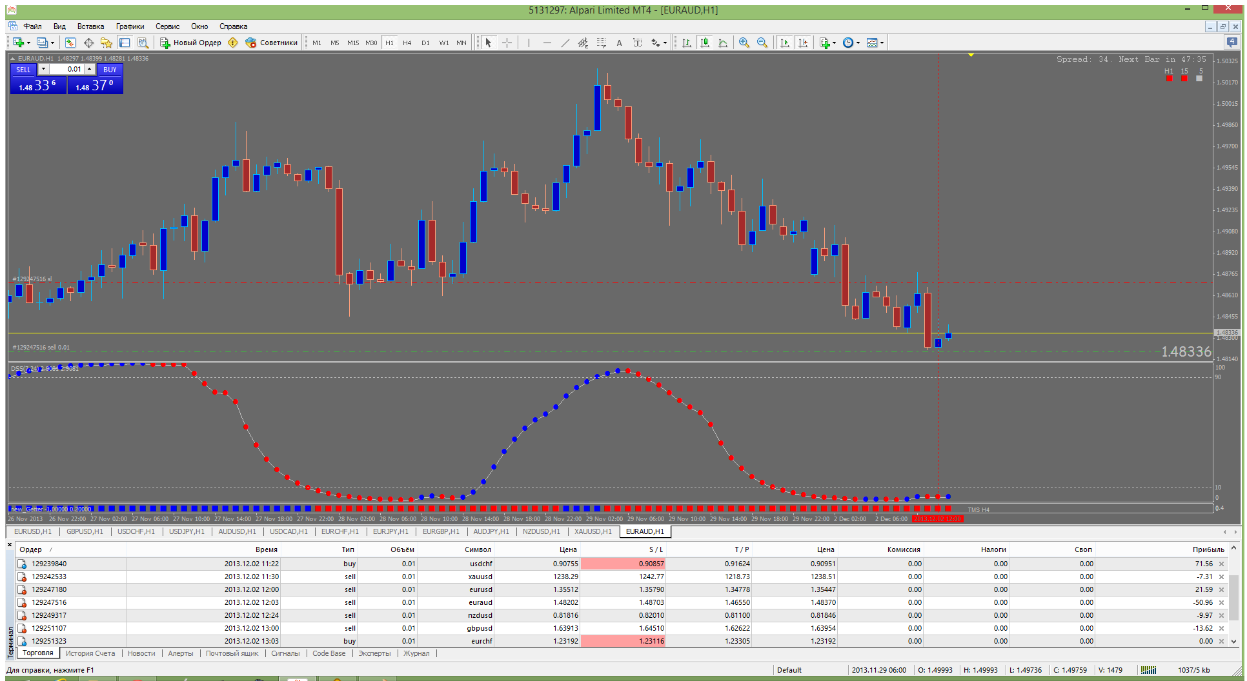
Task: Open the Indicators list icon
Action: click(x=824, y=43)
